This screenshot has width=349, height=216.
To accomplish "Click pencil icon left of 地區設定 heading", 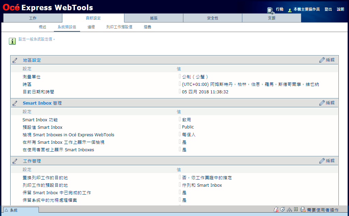I will coord(15,60).
